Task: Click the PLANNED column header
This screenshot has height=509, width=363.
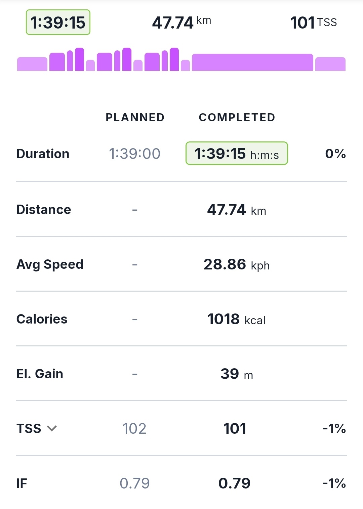Action: [135, 117]
